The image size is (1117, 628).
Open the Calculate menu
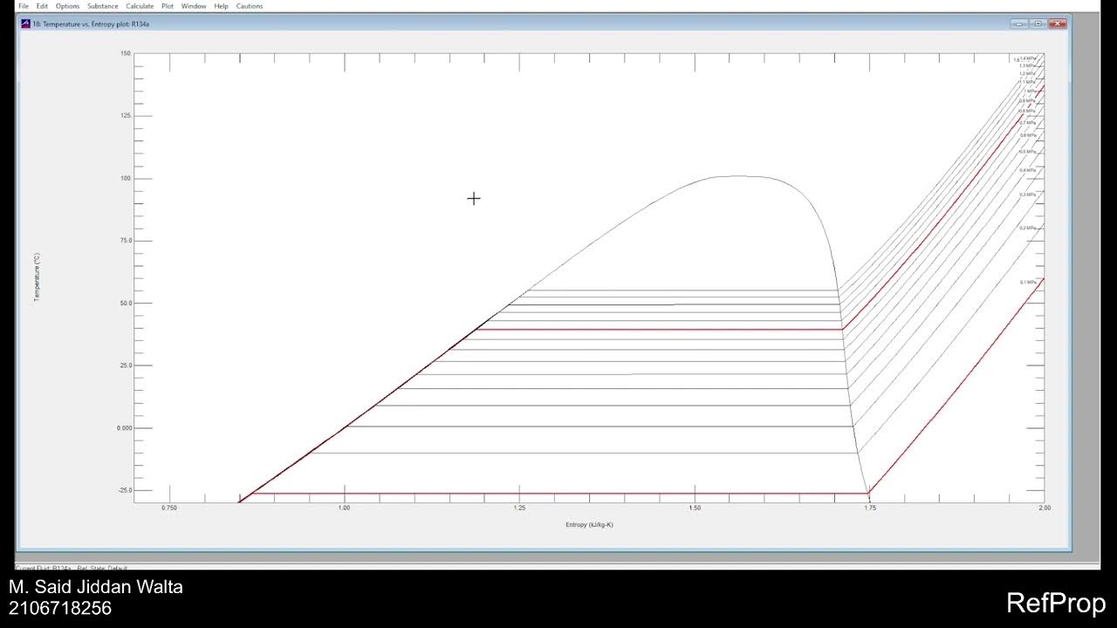(140, 6)
